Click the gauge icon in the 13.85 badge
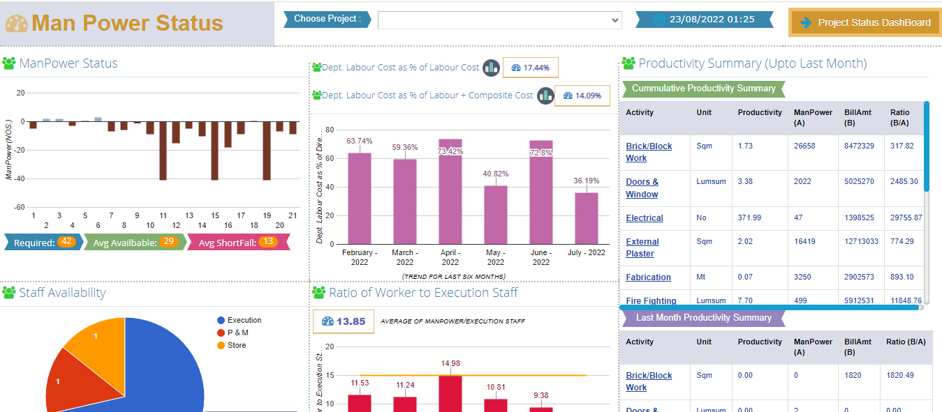942x412 pixels. (x=328, y=321)
